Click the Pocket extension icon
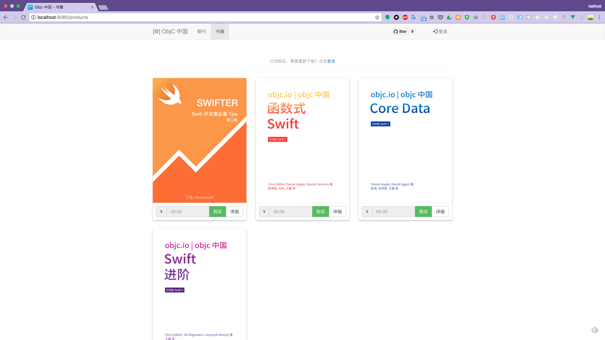This screenshot has width=605, height=340. (x=441, y=17)
